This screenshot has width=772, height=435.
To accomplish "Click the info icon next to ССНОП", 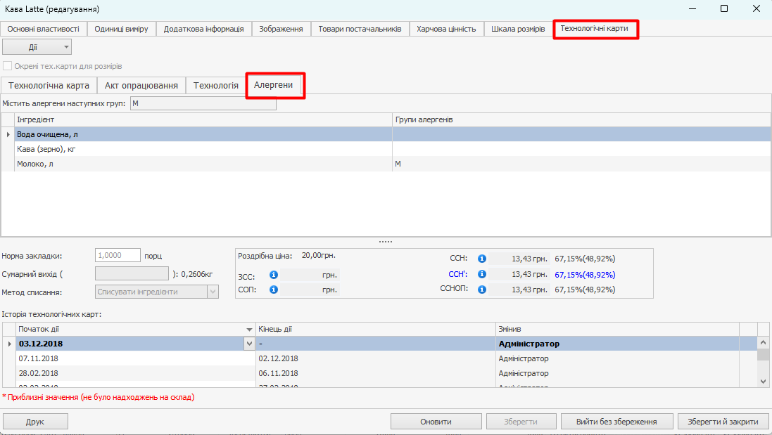I will click(x=482, y=290).
